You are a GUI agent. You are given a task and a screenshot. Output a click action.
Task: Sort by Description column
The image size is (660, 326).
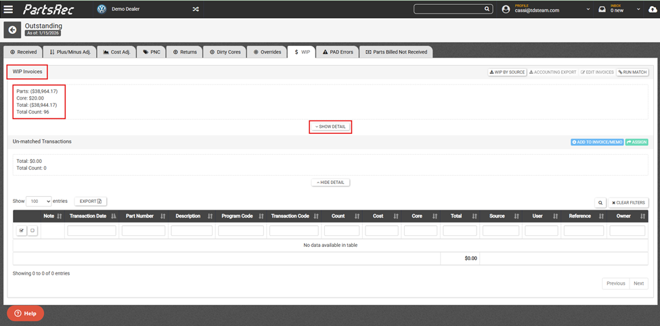coord(210,216)
